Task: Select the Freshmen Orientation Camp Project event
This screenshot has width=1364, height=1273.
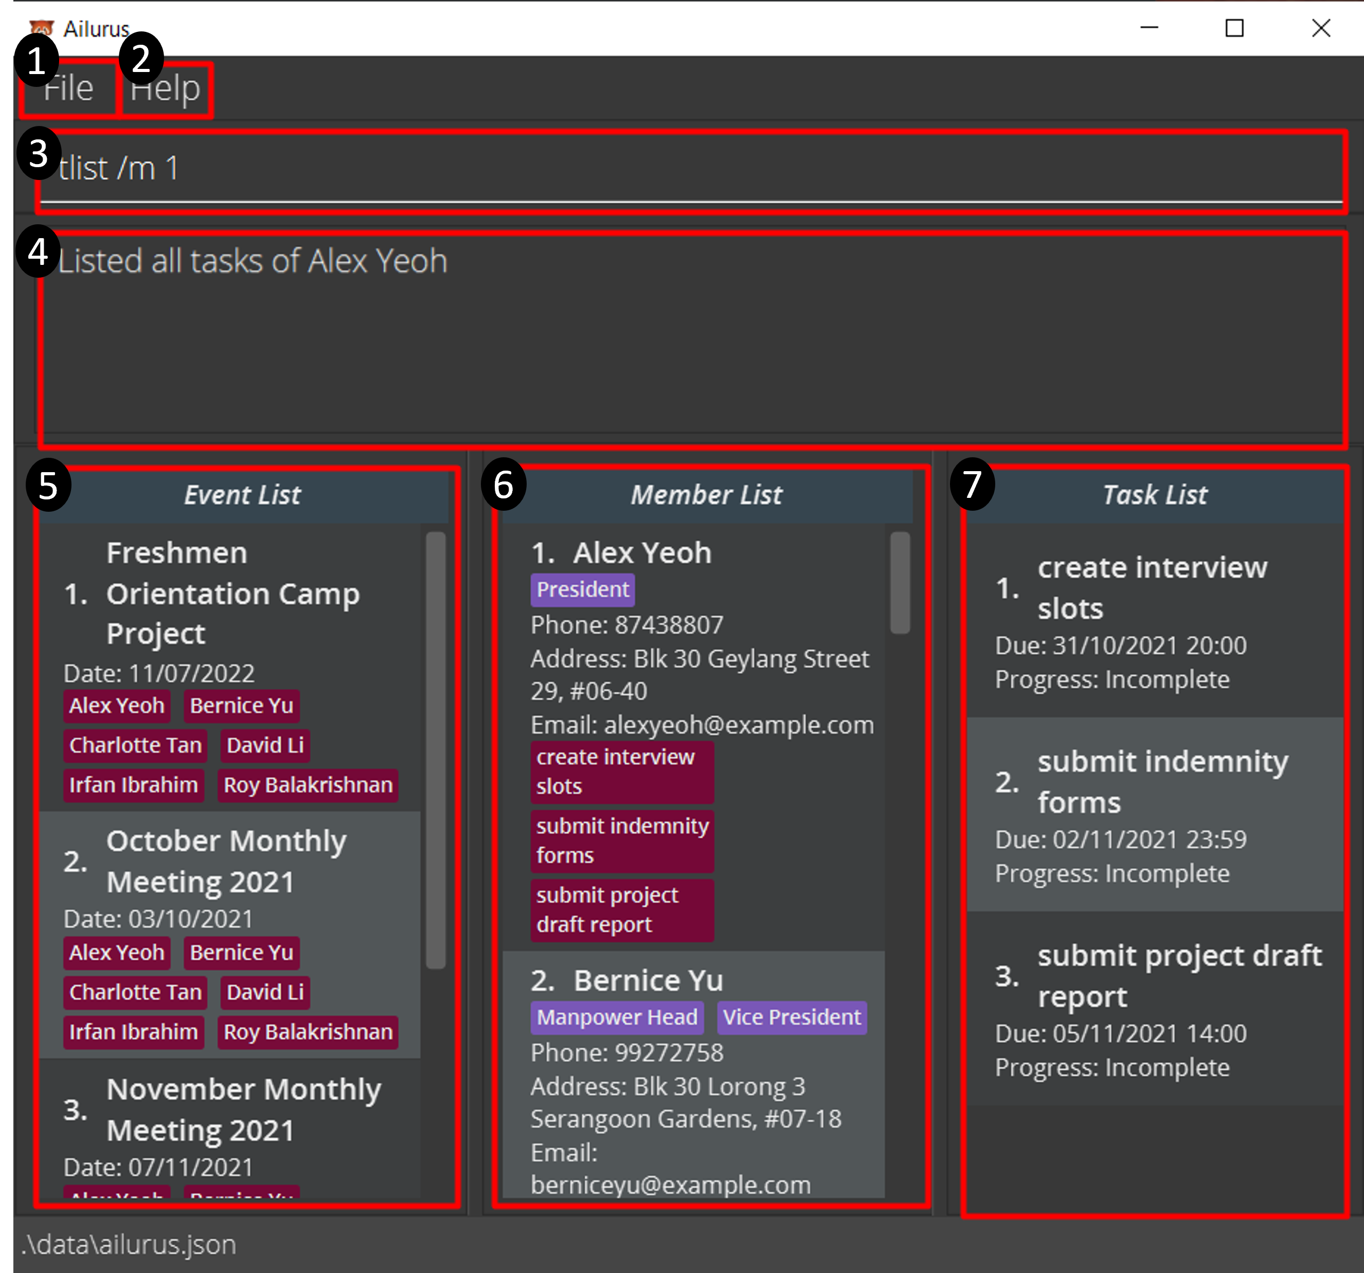Action: pos(234,594)
